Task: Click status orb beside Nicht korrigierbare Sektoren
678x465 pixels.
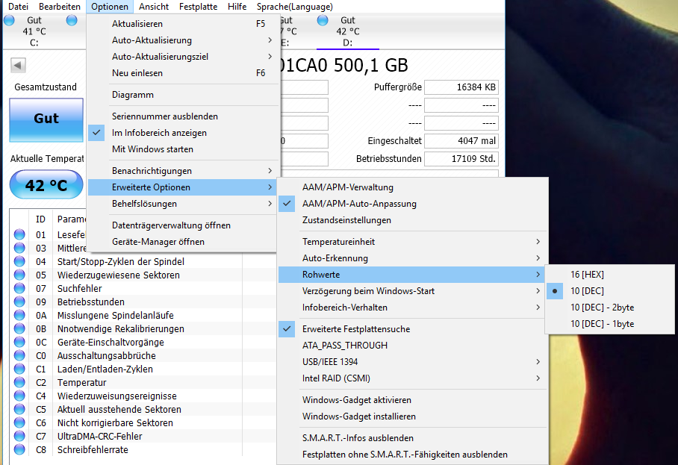Action: point(19,422)
